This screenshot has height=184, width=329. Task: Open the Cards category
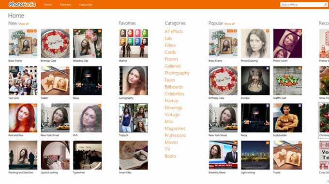coord(170,52)
